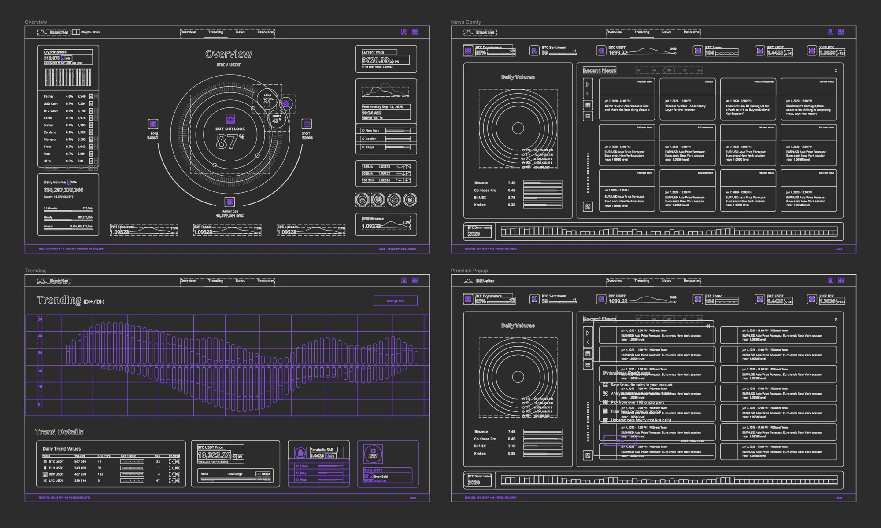Click the Short icon on Overview artboard
881x528 pixels.
pyautogui.click(x=307, y=124)
